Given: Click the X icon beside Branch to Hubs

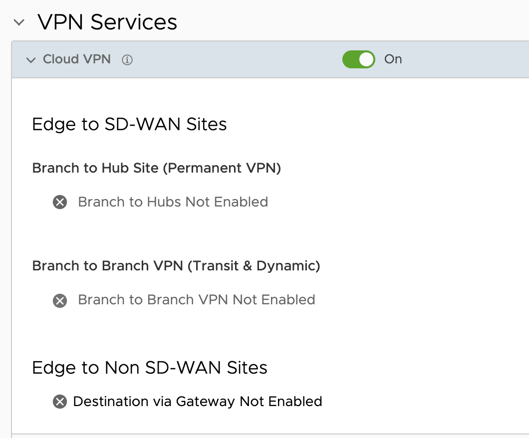Looking at the screenshot, I should 60,203.
